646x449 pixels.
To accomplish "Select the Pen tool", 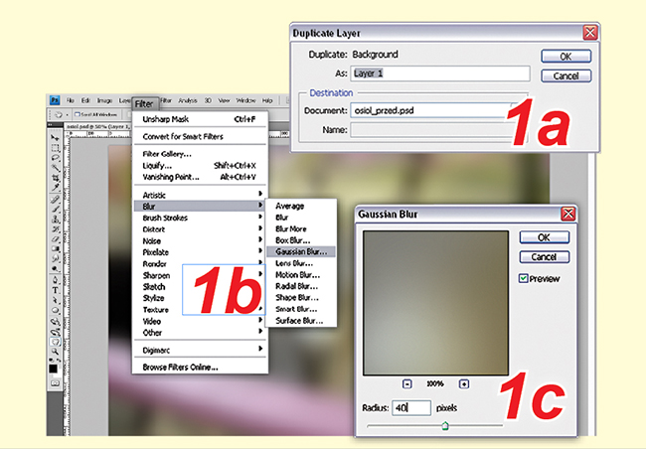I will pos(55,280).
